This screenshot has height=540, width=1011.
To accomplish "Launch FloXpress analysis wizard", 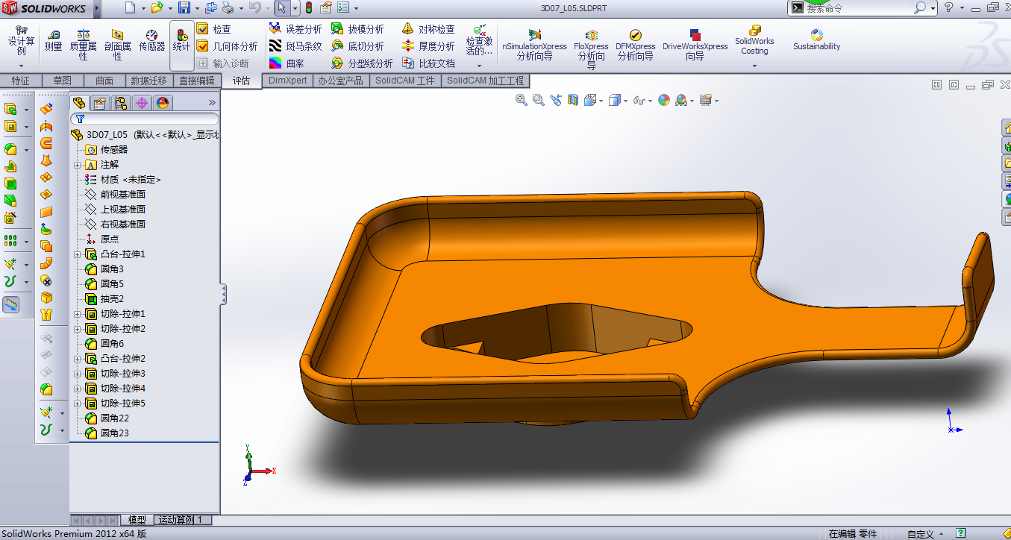I will (591, 49).
